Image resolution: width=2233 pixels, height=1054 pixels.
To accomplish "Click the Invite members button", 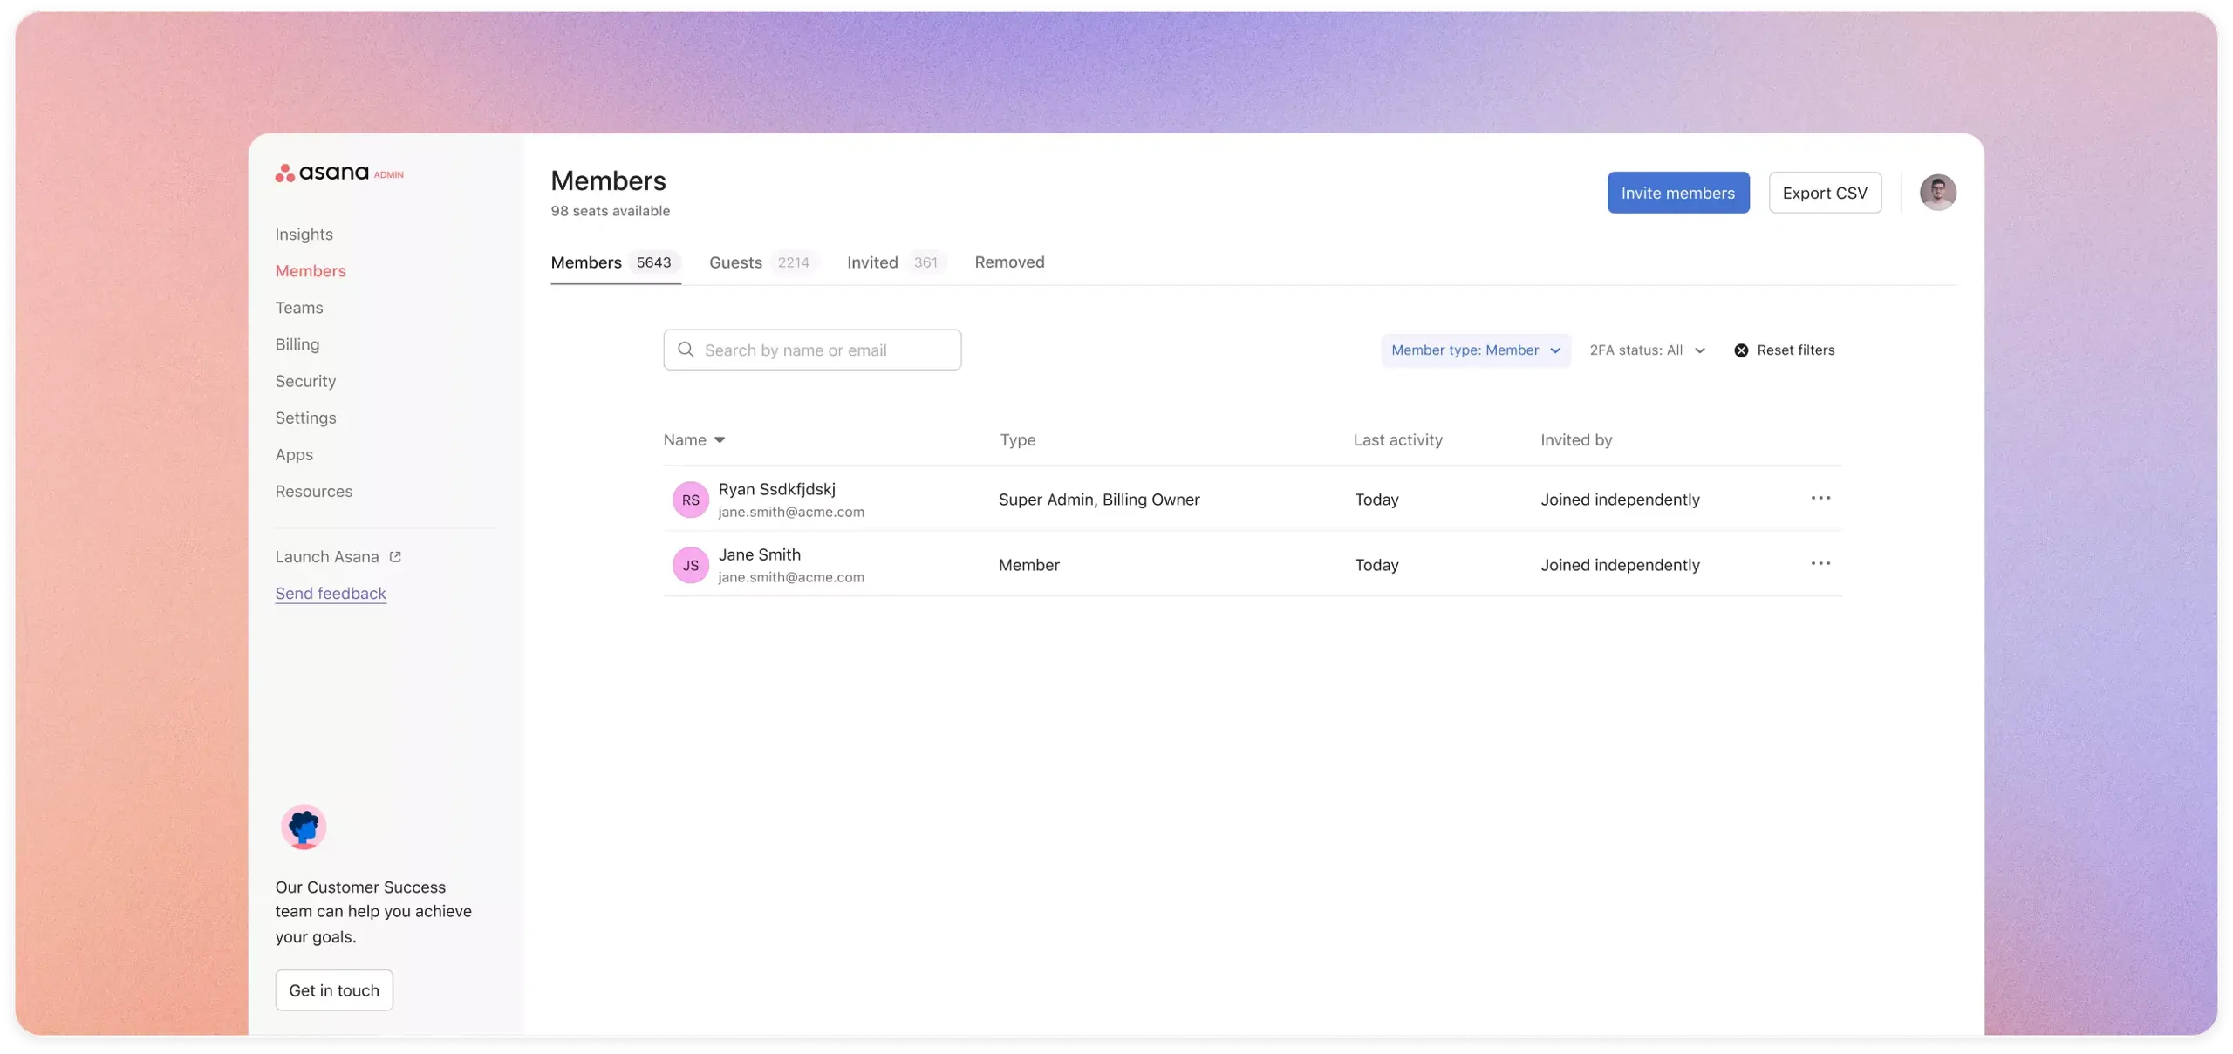I will [1677, 192].
